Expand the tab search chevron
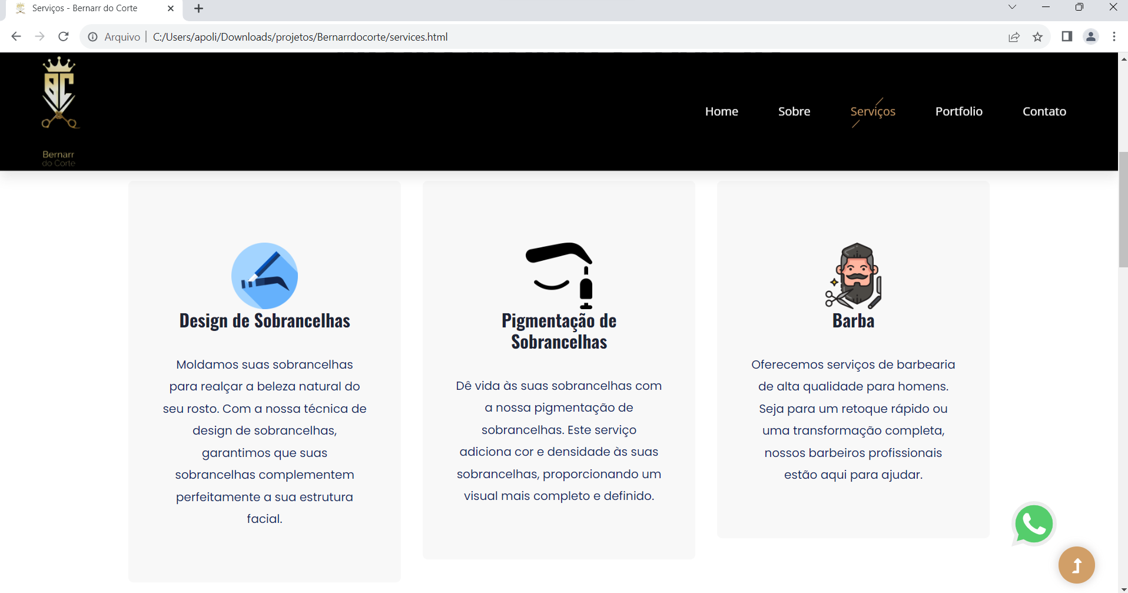 click(x=1012, y=7)
